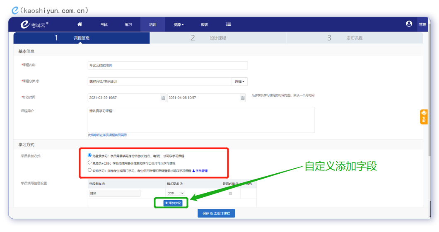439x232 pixels.
Task: Select the 免登录学习 radio option
Action: 89,155
